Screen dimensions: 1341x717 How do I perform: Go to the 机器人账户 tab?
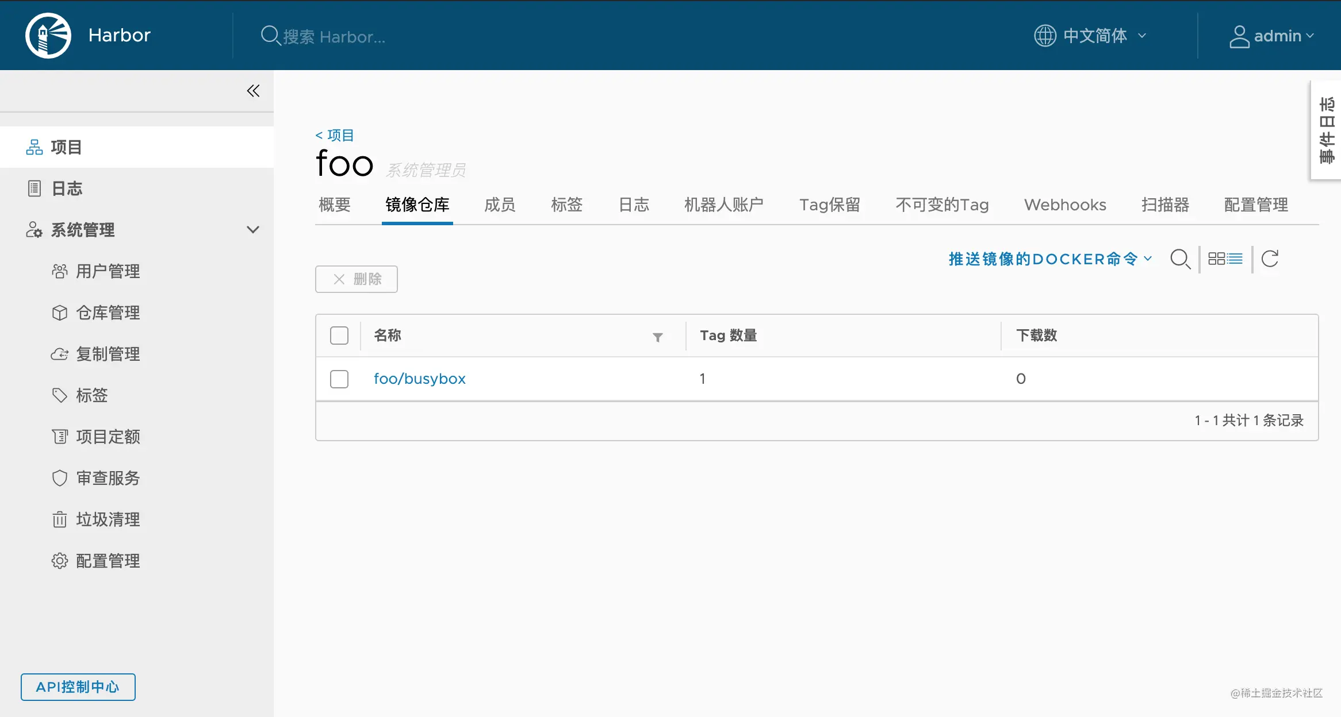[x=724, y=205]
